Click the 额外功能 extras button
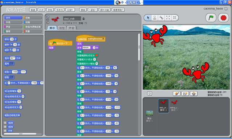The width and height of the screenshot is (232, 139). 105,10
